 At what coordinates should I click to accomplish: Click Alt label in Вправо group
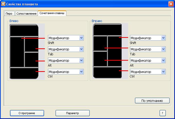click(132, 65)
